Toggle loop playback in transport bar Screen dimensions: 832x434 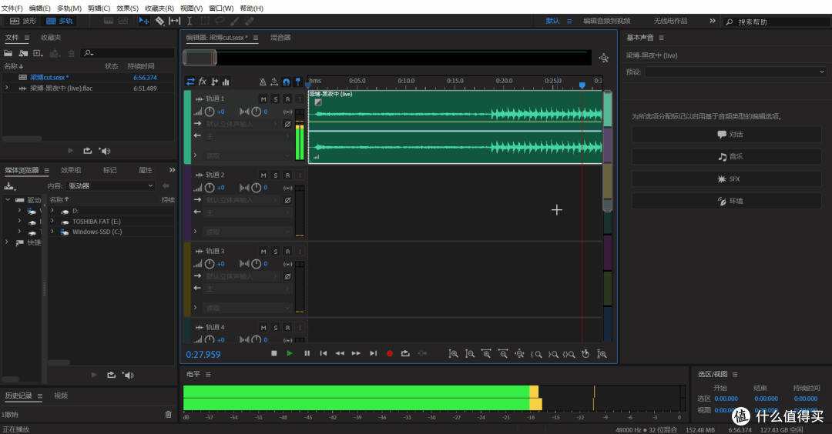405,353
